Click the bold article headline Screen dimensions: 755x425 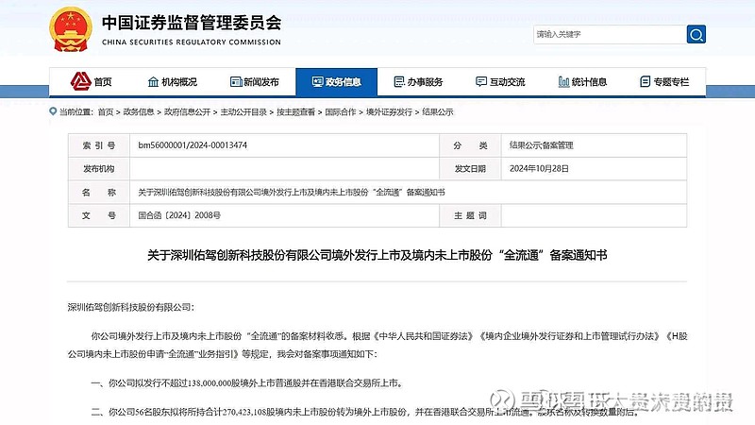(377, 255)
